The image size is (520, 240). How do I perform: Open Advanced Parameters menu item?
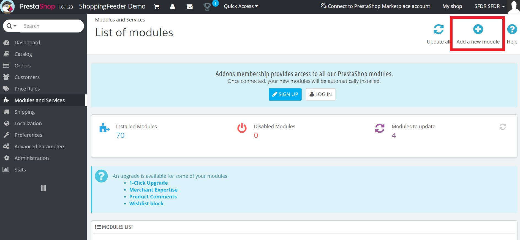click(43, 146)
